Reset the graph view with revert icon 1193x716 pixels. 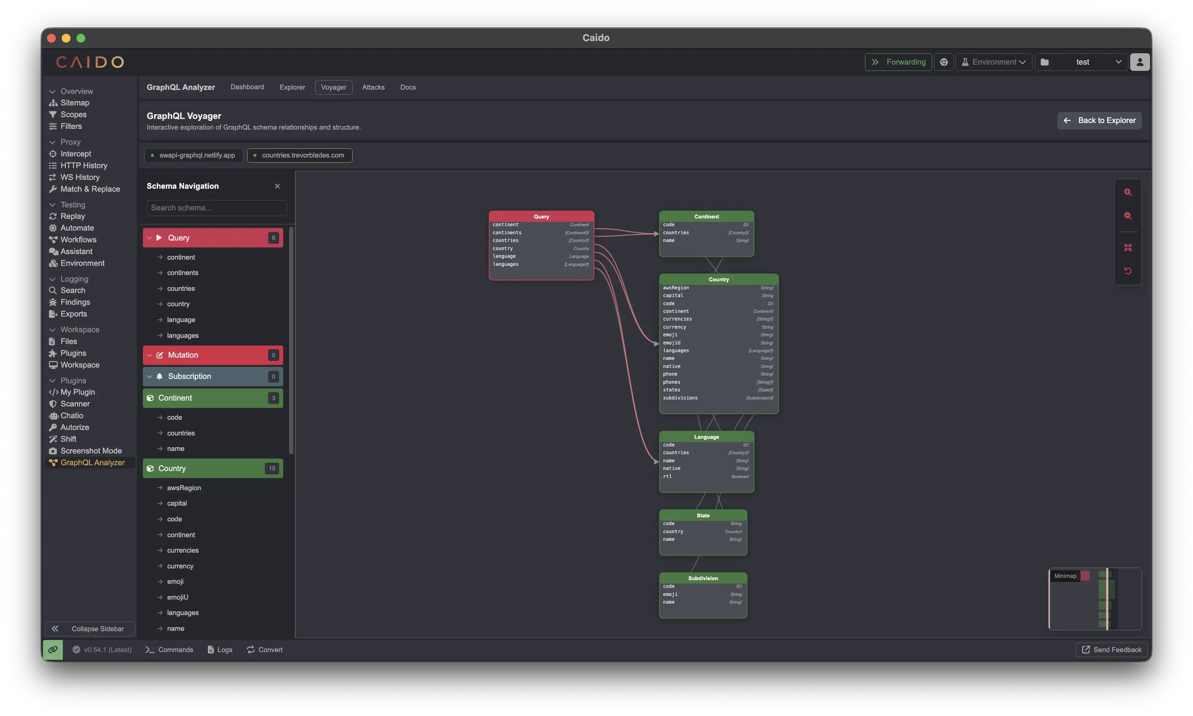(1128, 271)
